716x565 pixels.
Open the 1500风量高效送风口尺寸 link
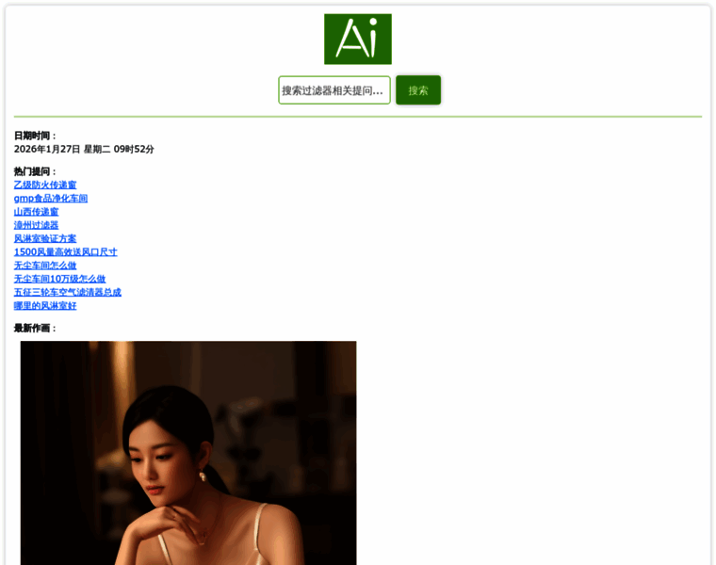pos(65,252)
